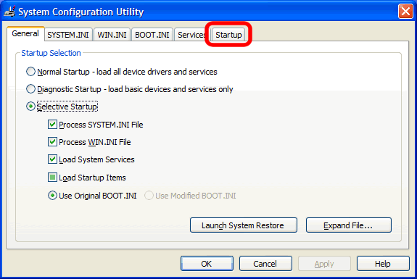Click the Launch System Restore button

click(244, 225)
